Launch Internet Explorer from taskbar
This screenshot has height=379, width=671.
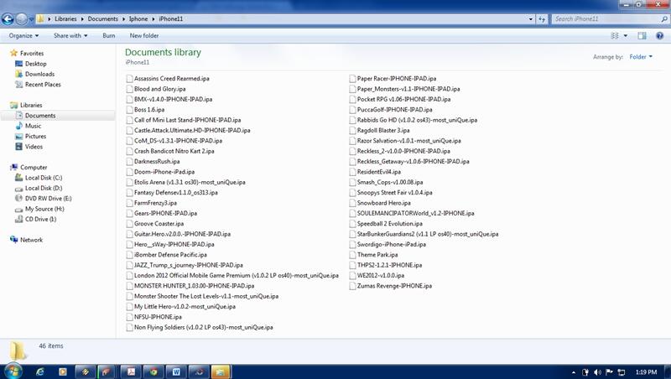coord(39,371)
